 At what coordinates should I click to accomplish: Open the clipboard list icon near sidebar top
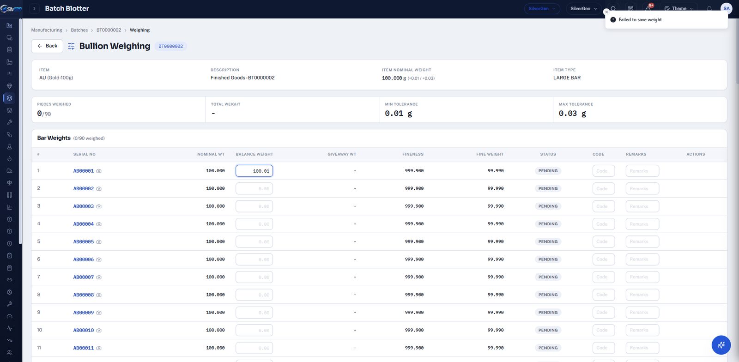click(9, 49)
